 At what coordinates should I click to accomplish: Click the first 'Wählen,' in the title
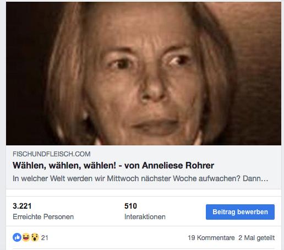[30, 166]
